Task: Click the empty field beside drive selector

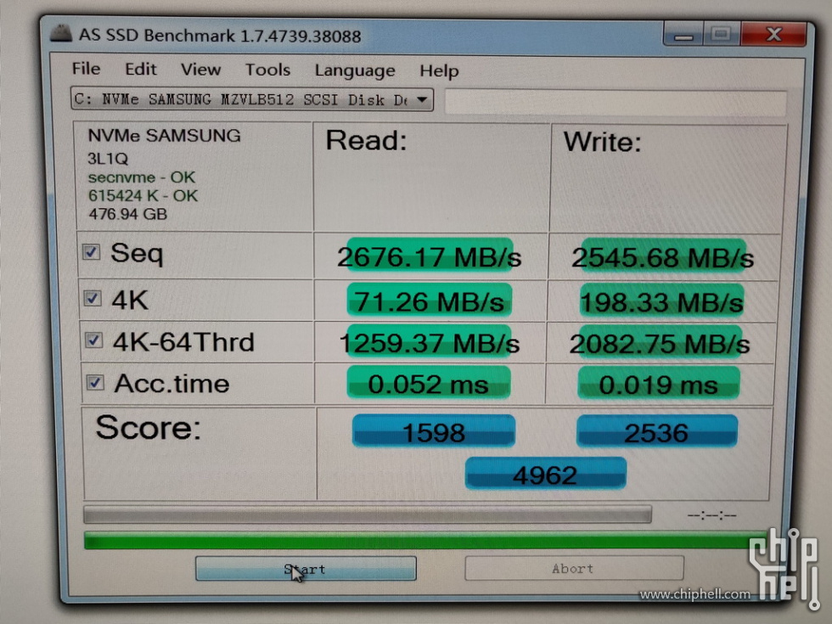Action: pyautogui.click(x=616, y=102)
